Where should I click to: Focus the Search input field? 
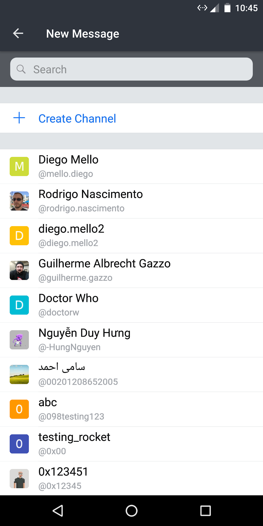click(139, 69)
